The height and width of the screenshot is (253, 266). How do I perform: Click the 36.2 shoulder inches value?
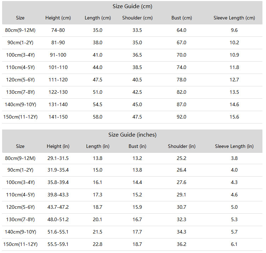tap(181, 245)
